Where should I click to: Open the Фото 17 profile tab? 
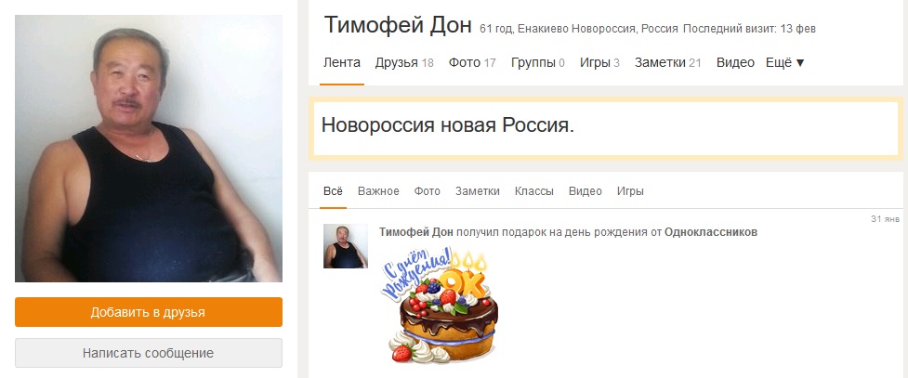point(472,62)
